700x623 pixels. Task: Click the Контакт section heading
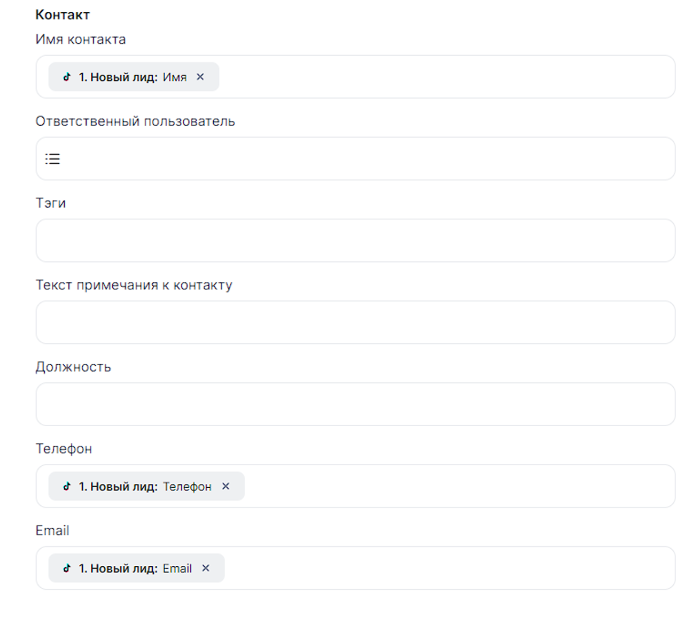click(63, 15)
